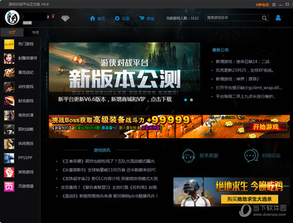Select the 射击游戏 bullet icon

(9, 101)
